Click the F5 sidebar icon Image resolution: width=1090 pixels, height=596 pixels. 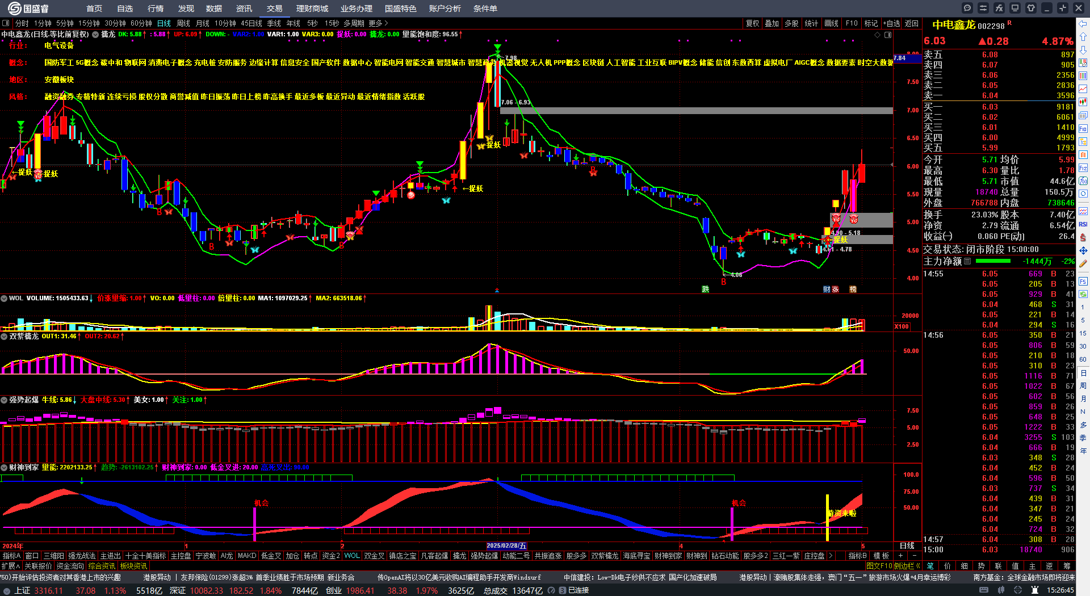[x=1083, y=281]
